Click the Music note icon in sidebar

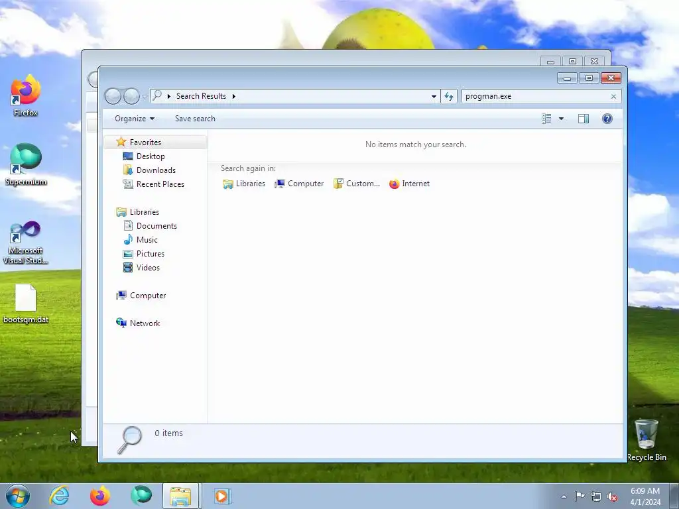(128, 239)
